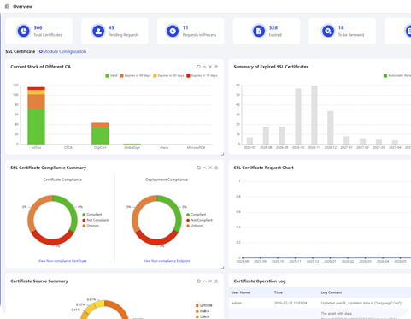
Task: Toggle Unknown legend in Certificate Compliance chart
Action: tap(91, 226)
